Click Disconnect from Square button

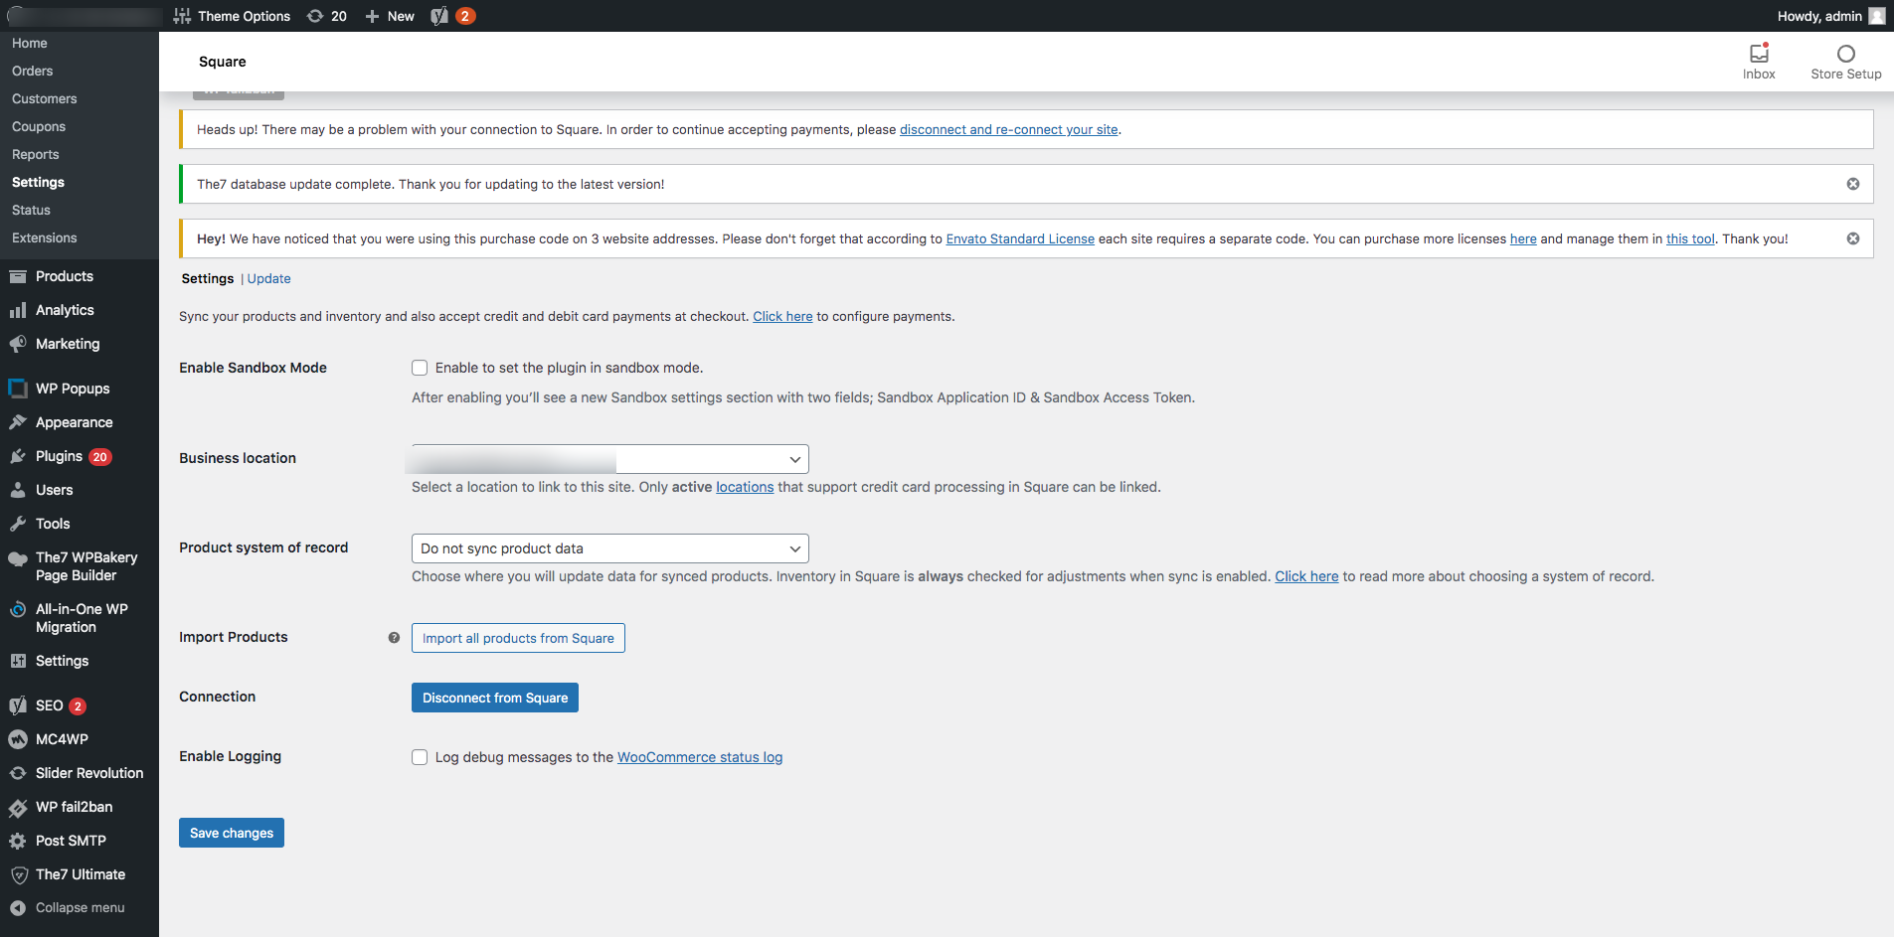[x=495, y=698]
